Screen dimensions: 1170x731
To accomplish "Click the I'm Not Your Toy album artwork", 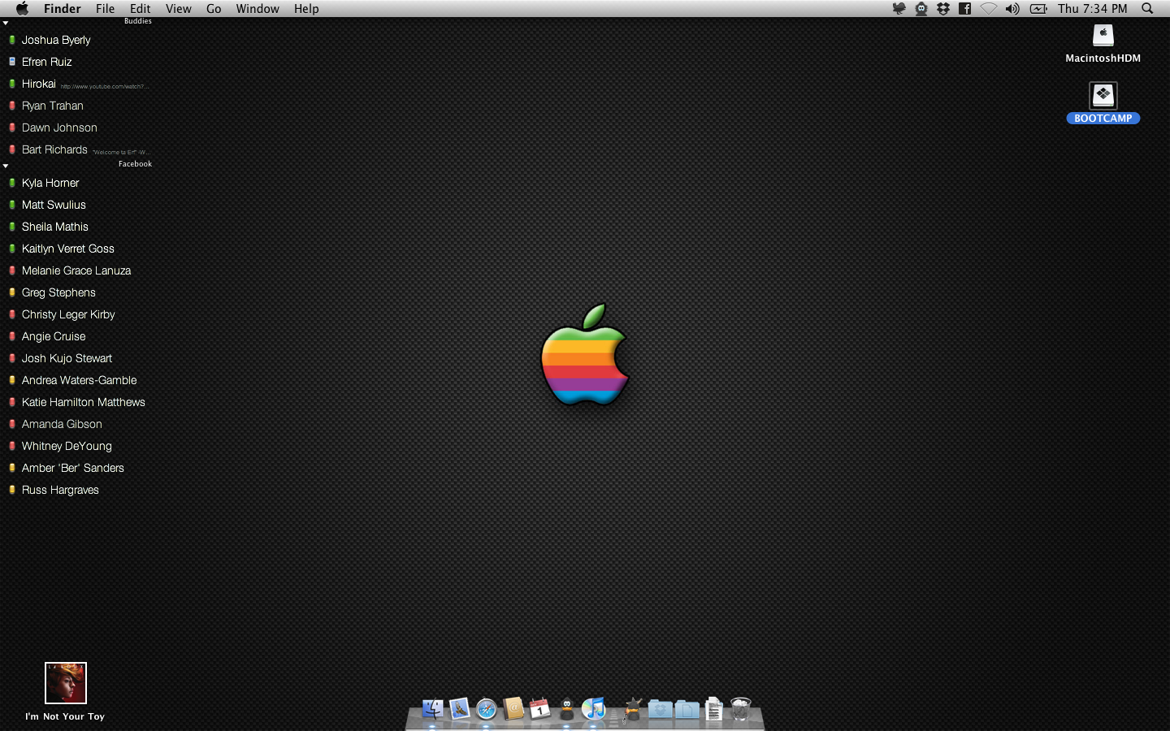I will tap(66, 683).
